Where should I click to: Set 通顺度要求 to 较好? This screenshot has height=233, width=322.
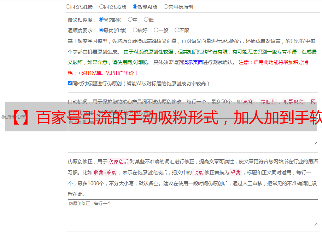point(135,30)
